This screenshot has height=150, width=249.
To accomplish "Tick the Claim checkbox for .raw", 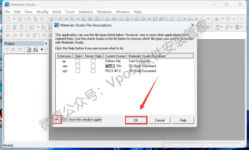I will (78, 66).
